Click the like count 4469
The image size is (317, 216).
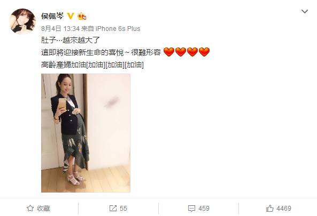[x=284, y=209]
